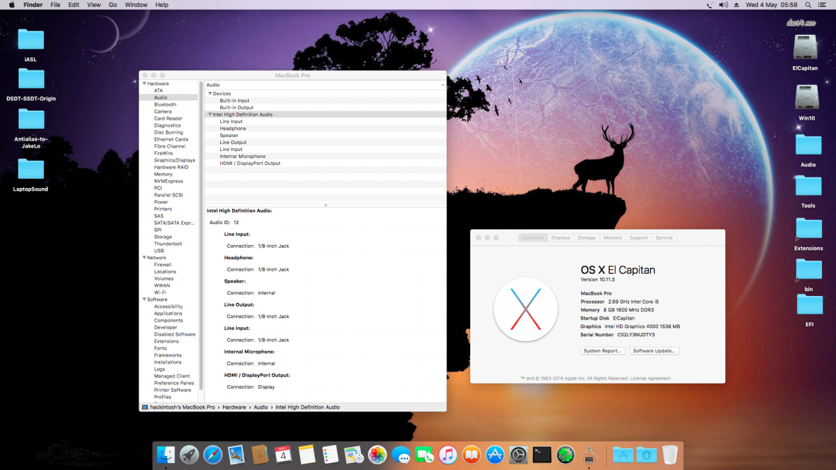Image resolution: width=836 pixels, height=470 pixels.
Task: Open the Storage tab in About This Mac
Action: (x=587, y=237)
